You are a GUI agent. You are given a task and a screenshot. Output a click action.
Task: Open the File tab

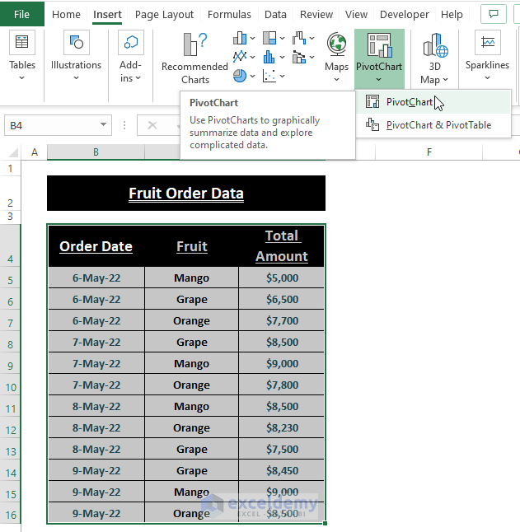pyautogui.click(x=21, y=14)
